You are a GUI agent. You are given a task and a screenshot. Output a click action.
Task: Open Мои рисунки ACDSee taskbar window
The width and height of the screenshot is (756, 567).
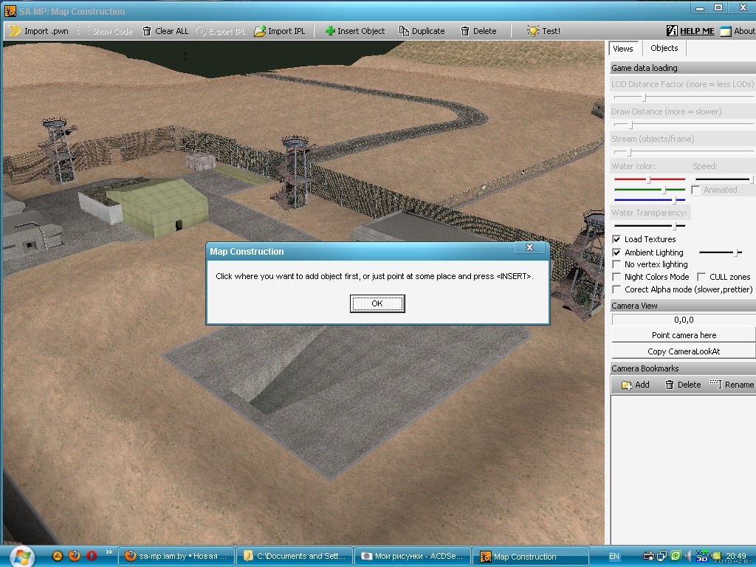(412, 557)
